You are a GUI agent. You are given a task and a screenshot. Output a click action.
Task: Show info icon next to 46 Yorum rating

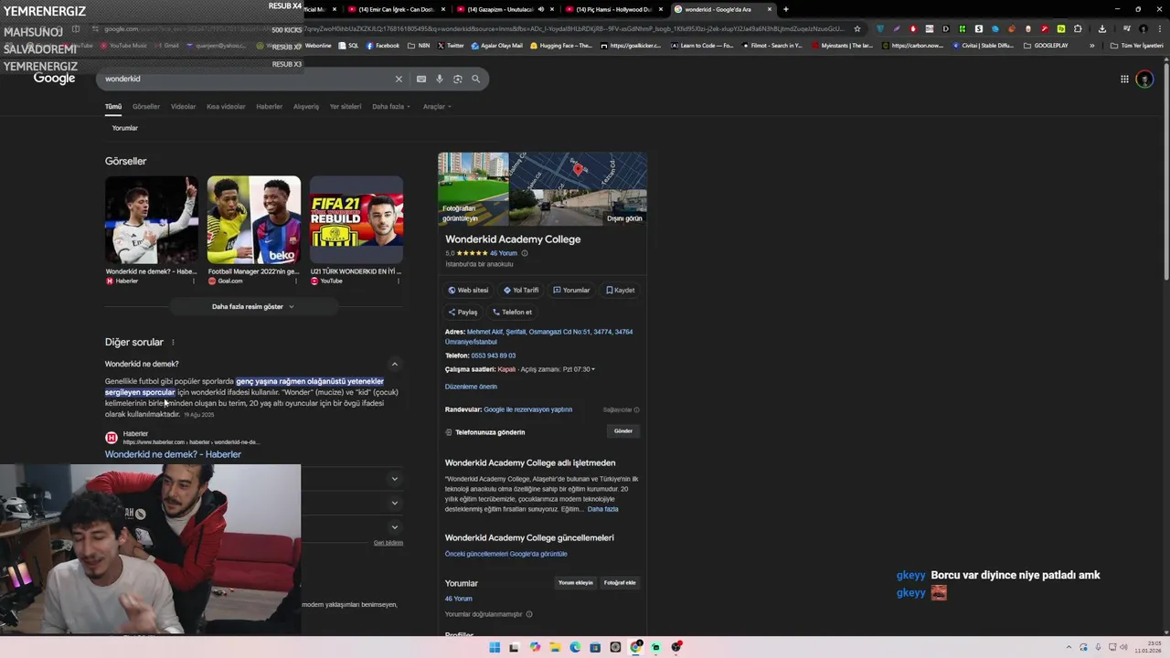coord(525,253)
